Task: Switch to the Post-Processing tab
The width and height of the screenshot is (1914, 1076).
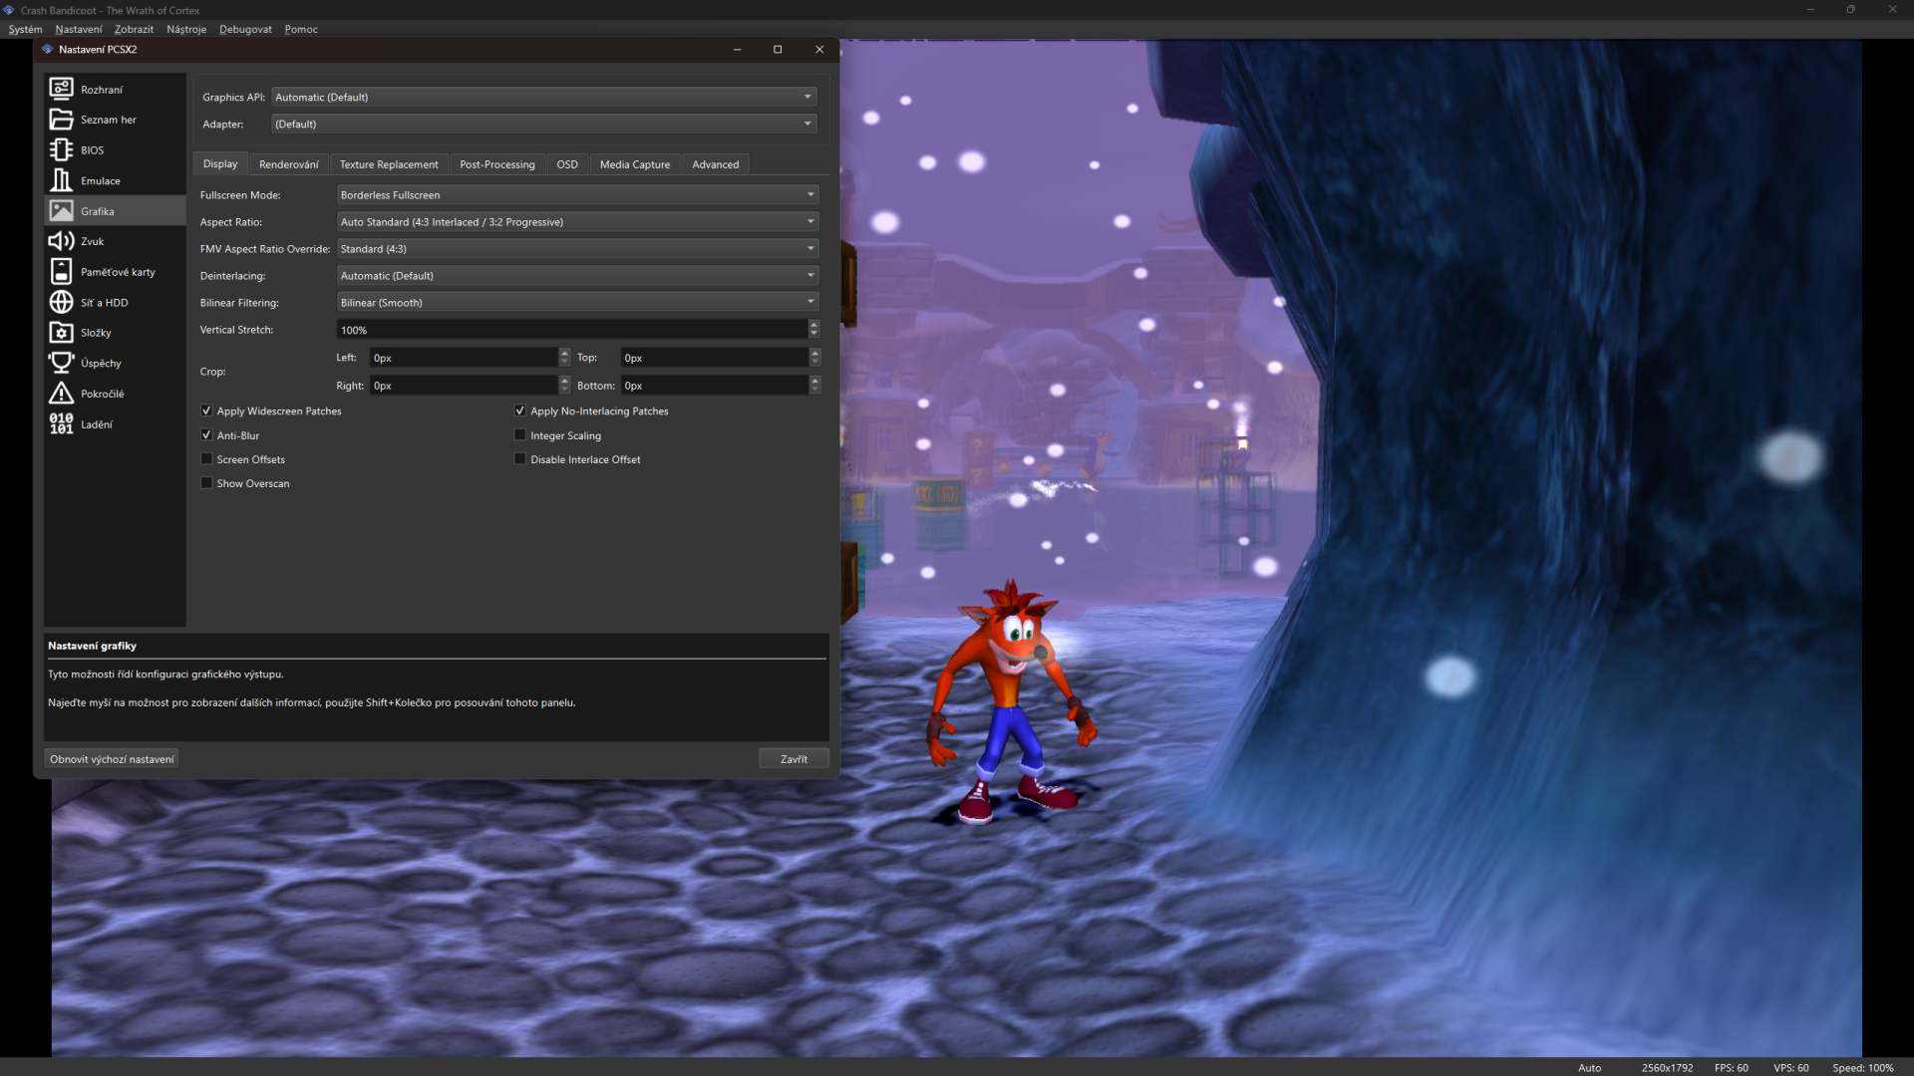Action: [x=496, y=164]
